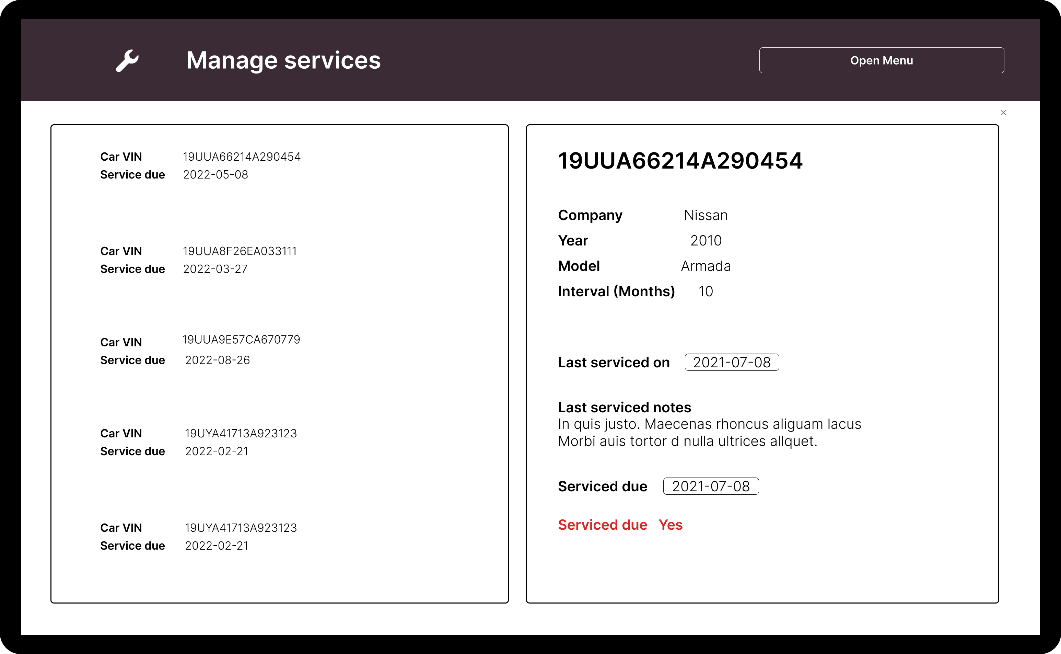Image resolution: width=1061 pixels, height=654 pixels.
Task: Click the Model value Armada
Action: 706,266
